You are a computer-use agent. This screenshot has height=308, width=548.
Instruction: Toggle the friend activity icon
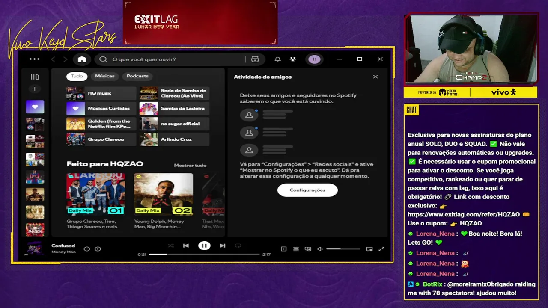point(293,59)
